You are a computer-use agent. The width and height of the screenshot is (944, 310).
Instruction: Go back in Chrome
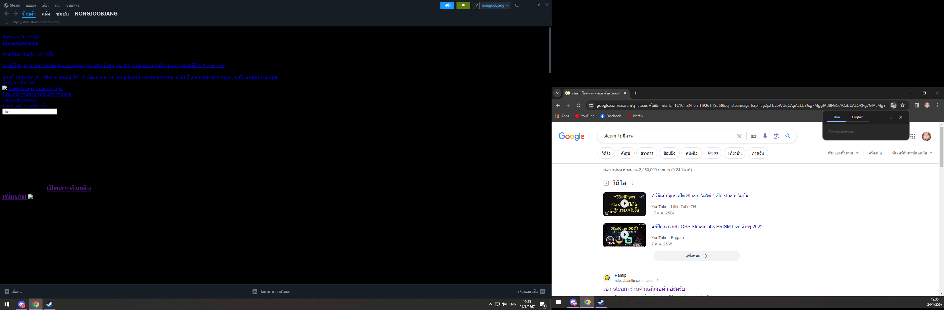tap(558, 105)
